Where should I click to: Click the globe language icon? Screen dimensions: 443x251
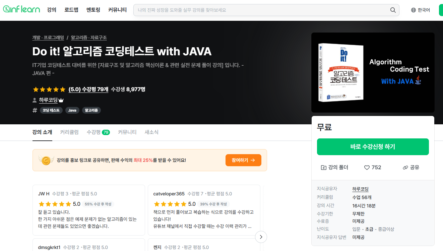414,10
